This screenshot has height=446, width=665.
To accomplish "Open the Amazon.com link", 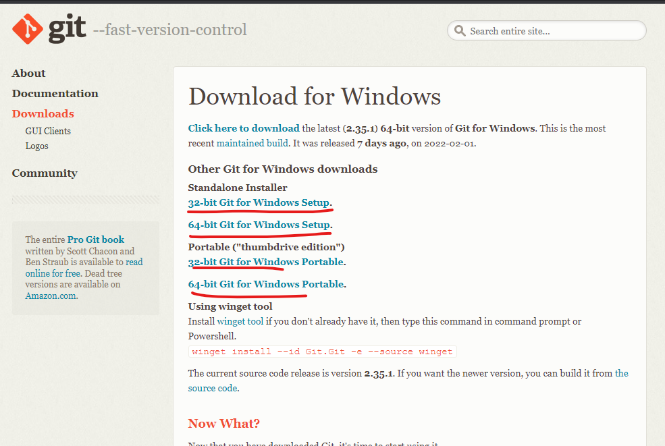I will coord(51,296).
